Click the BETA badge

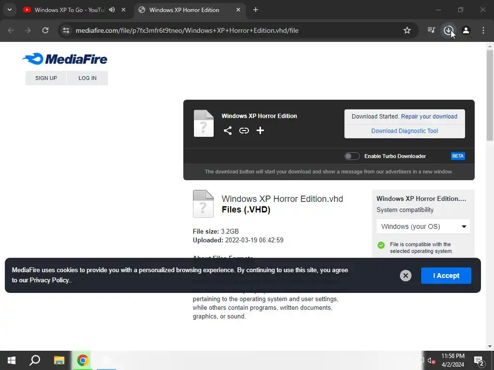[458, 156]
